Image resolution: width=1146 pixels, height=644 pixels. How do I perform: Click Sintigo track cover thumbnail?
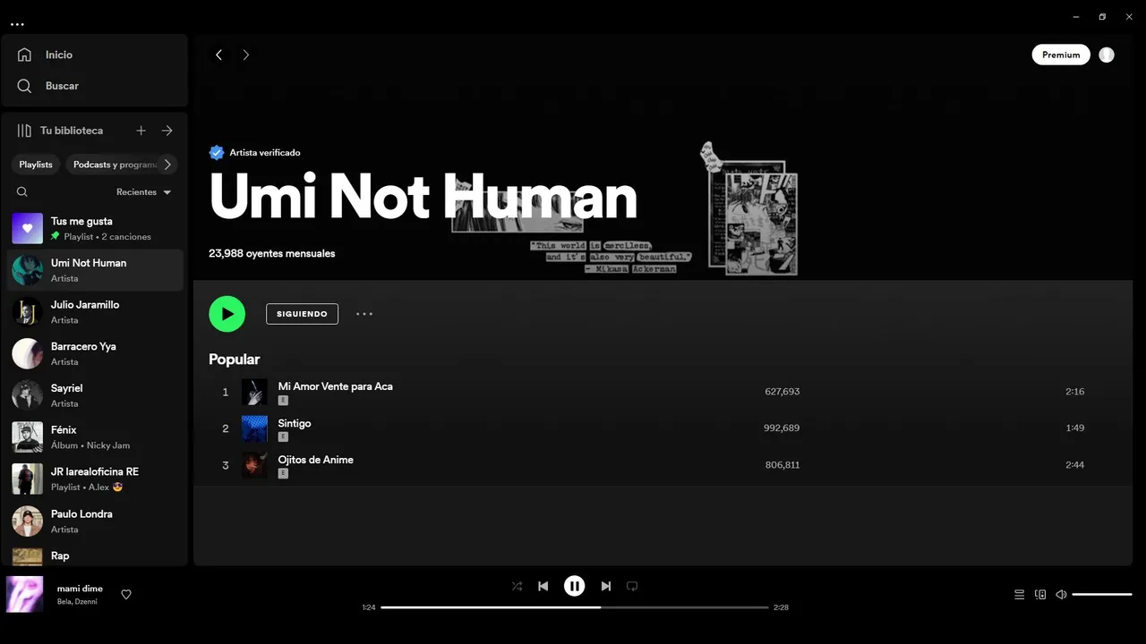pyautogui.click(x=254, y=428)
